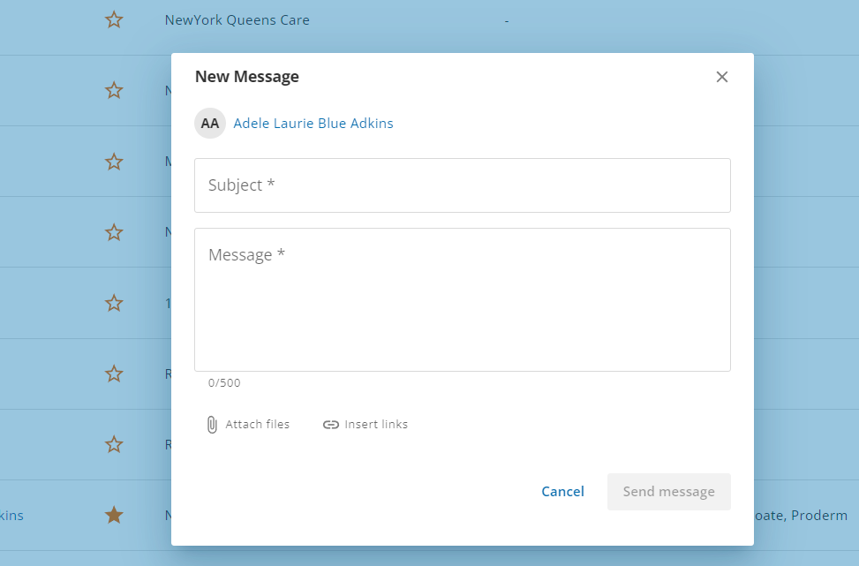
Task: Toggle the fifth row favorite star
Action: click(x=114, y=303)
